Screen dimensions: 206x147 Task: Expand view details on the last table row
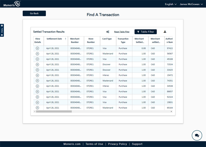click(x=37, y=108)
